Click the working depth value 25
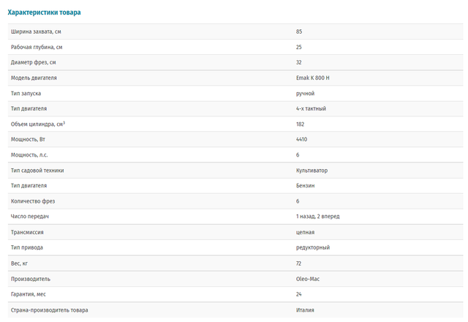The height and width of the screenshot is (322, 468). coord(299,47)
